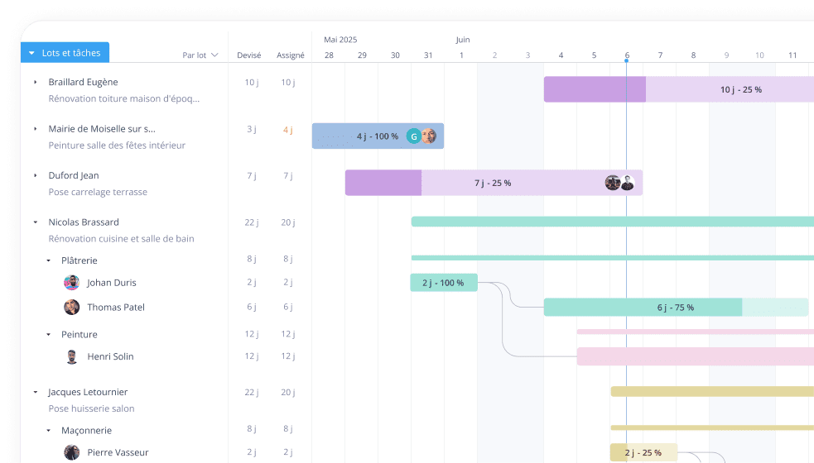The height and width of the screenshot is (463, 814).
Task: Expand the Mairie de Moiselle row
Action: click(x=35, y=129)
